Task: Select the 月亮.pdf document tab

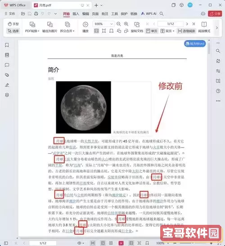Action: pyautogui.click(x=62, y=5)
